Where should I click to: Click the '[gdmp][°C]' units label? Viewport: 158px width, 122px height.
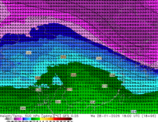(51, 116)
